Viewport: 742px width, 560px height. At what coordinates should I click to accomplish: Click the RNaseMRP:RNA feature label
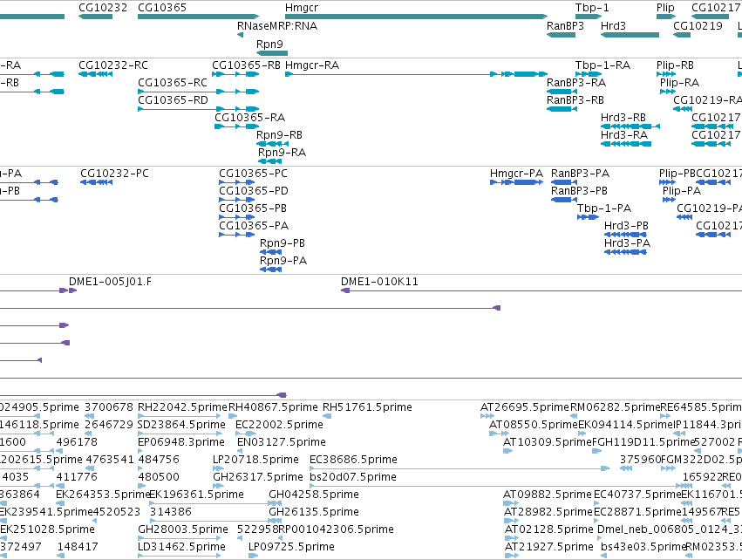(x=276, y=25)
